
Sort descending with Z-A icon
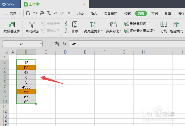point(67,31)
